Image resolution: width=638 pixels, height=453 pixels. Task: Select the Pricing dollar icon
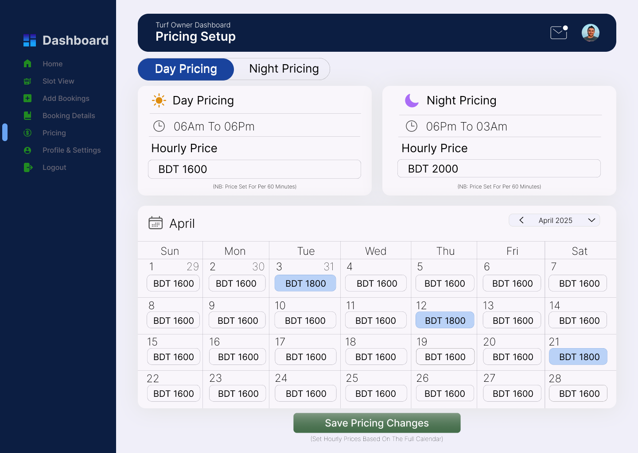pos(27,133)
